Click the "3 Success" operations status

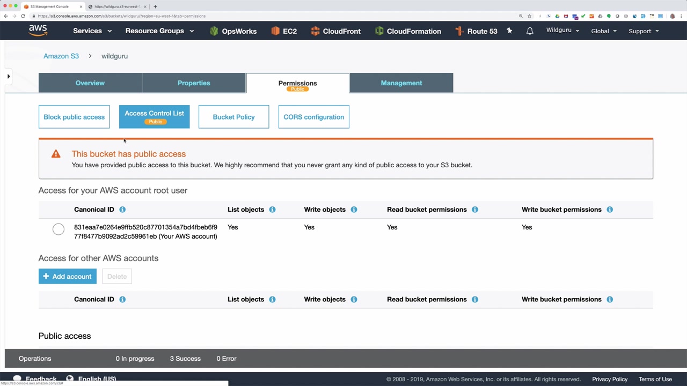click(185, 359)
